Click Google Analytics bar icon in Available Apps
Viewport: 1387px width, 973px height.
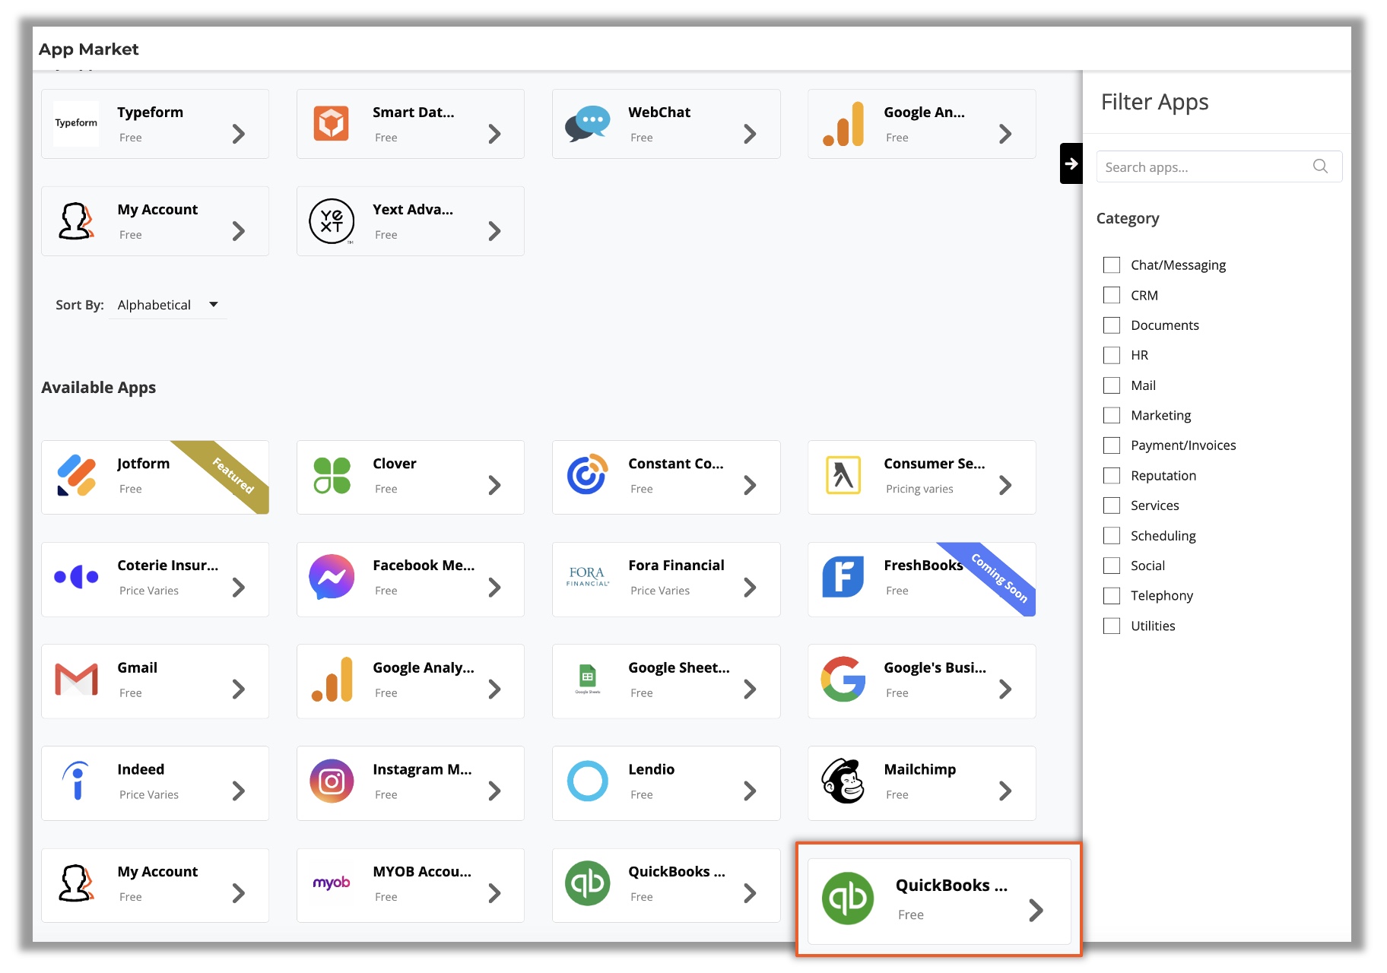[x=332, y=679]
